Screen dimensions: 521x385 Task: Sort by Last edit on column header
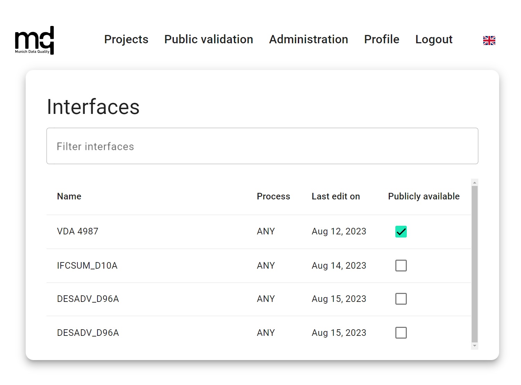pyautogui.click(x=336, y=196)
